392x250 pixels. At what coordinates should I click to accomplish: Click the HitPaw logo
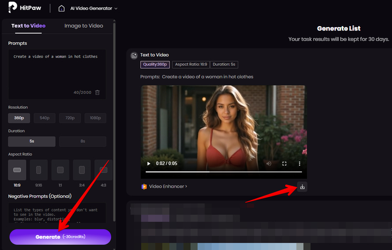click(24, 7)
